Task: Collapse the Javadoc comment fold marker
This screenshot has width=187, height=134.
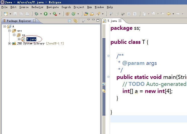Action: [108, 56]
